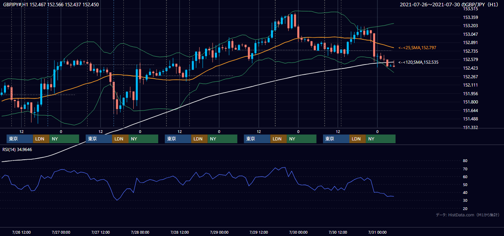
Task: Select the 153.203 price level label
Action: coord(470,26)
